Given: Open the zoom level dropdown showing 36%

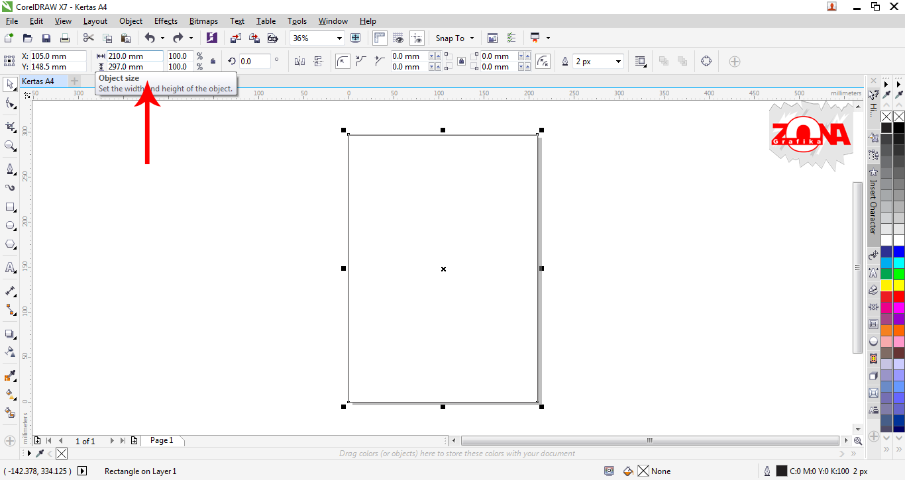Looking at the screenshot, I should pyautogui.click(x=338, y=38).
